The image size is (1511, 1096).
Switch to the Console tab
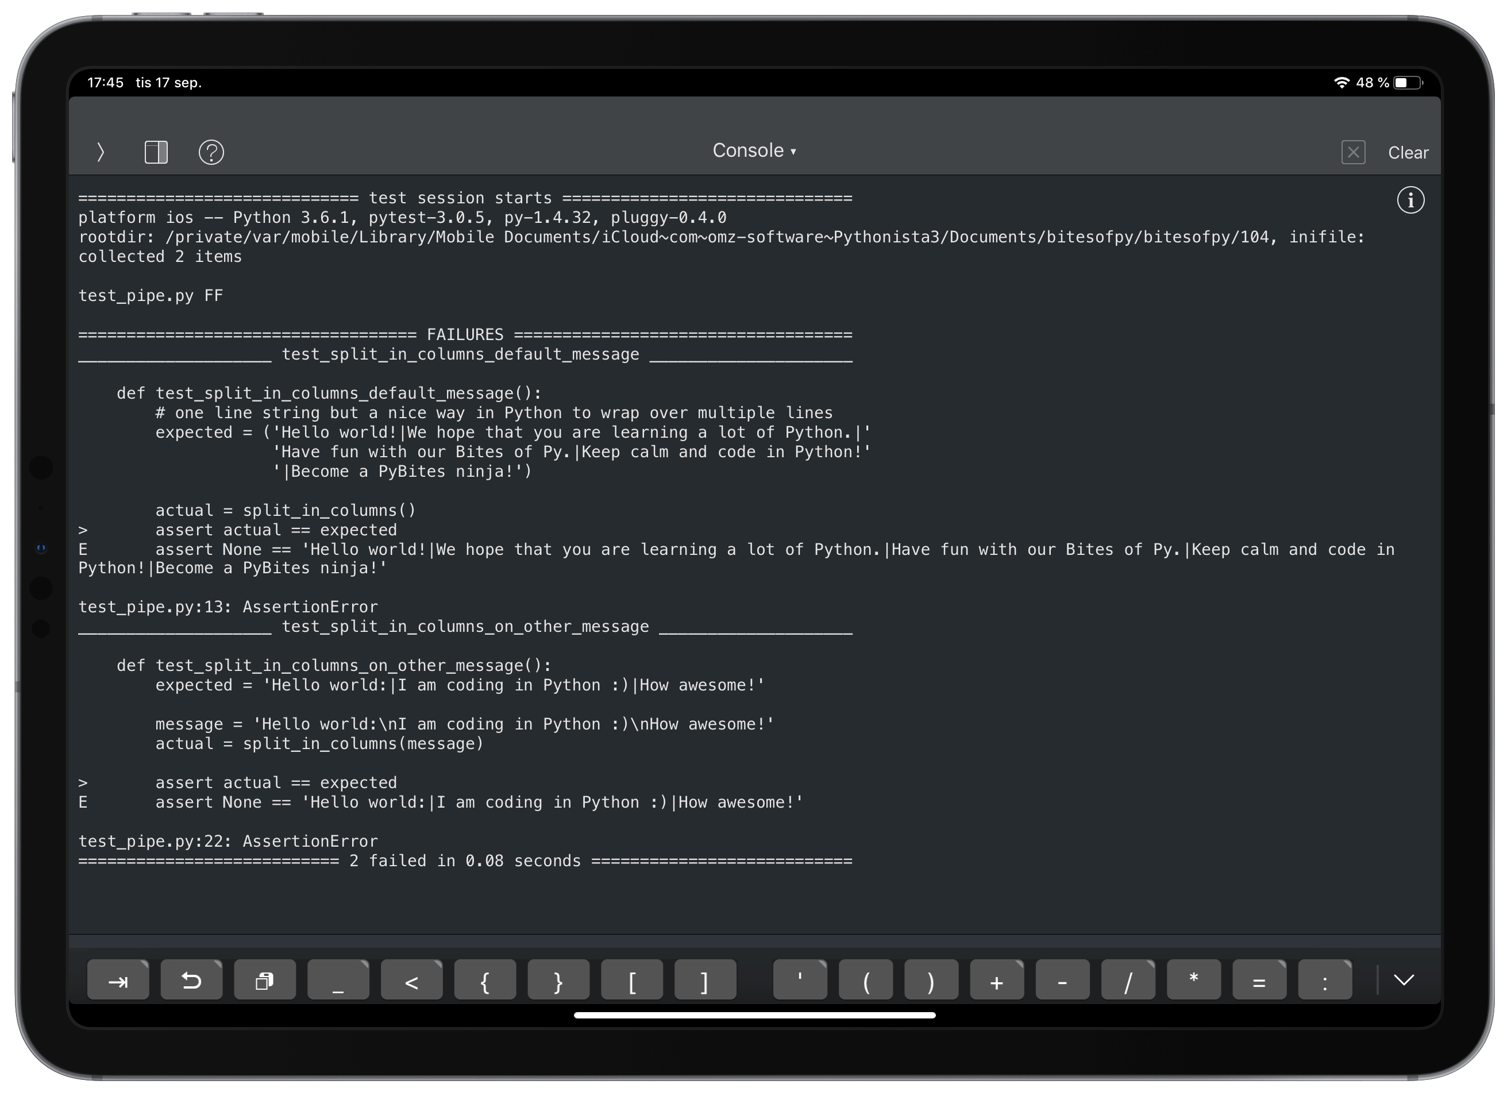click(747, 150)
